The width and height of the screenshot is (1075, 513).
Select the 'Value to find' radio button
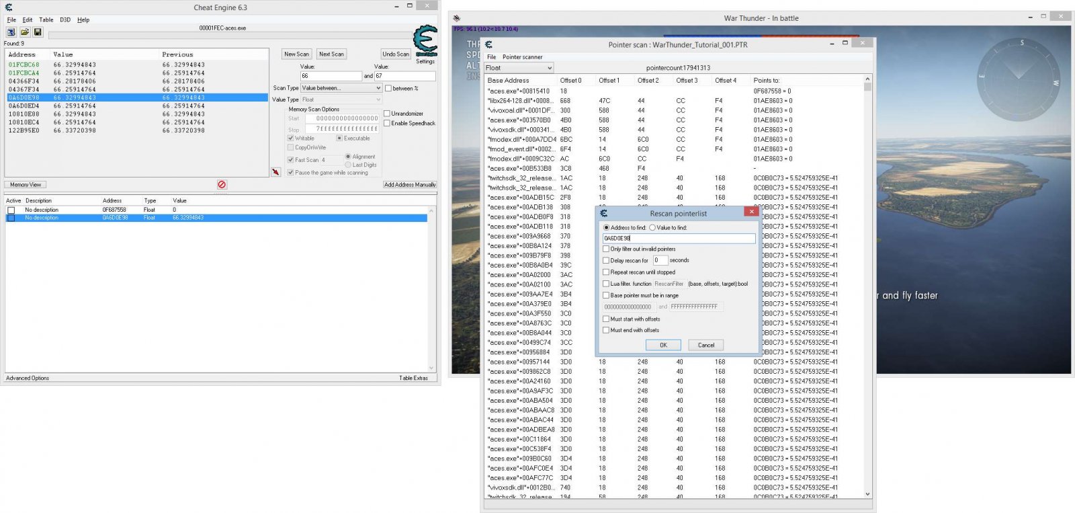coord(652,227)
